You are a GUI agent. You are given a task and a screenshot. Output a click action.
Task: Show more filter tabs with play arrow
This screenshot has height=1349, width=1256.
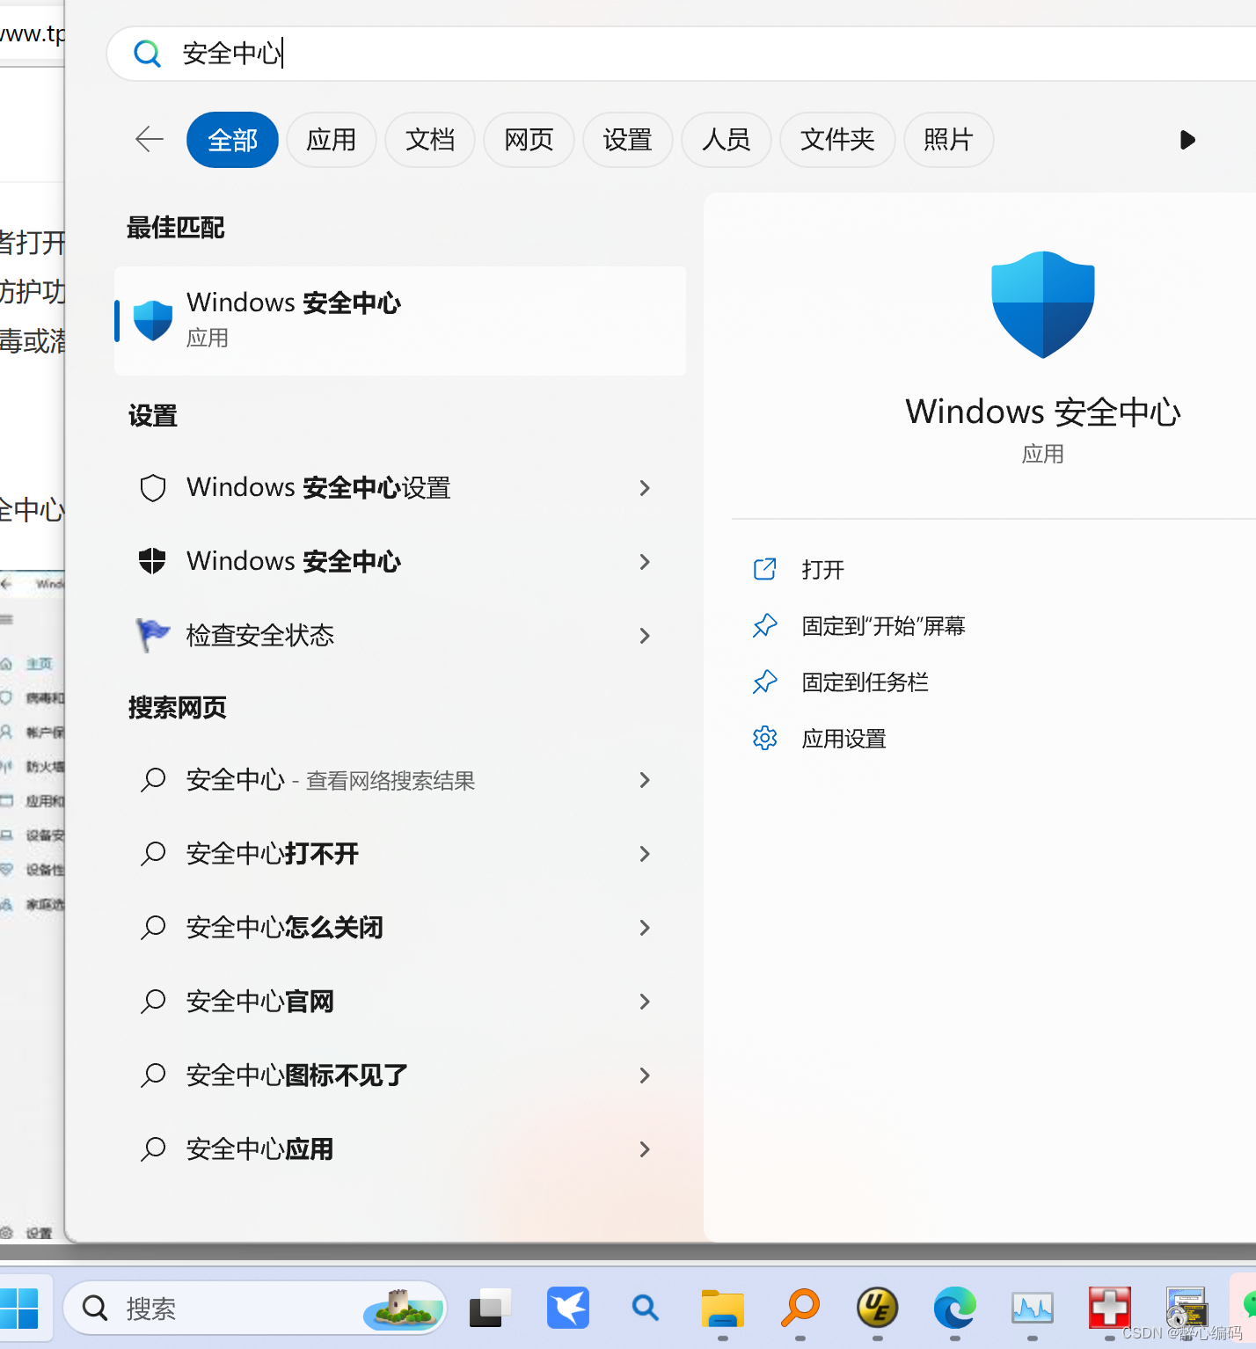(x=1187, y=140)
